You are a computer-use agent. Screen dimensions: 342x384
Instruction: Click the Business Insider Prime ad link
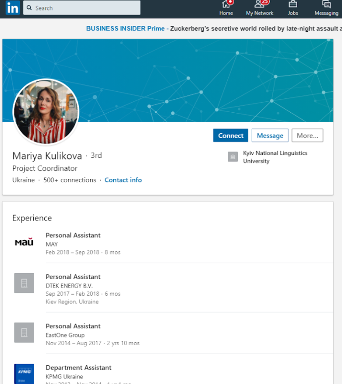pyautogui.click(x=125, y=28)
